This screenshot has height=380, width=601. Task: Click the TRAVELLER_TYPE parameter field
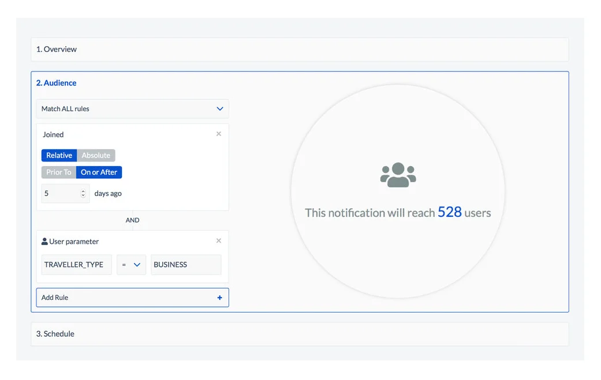click(77, 265)
